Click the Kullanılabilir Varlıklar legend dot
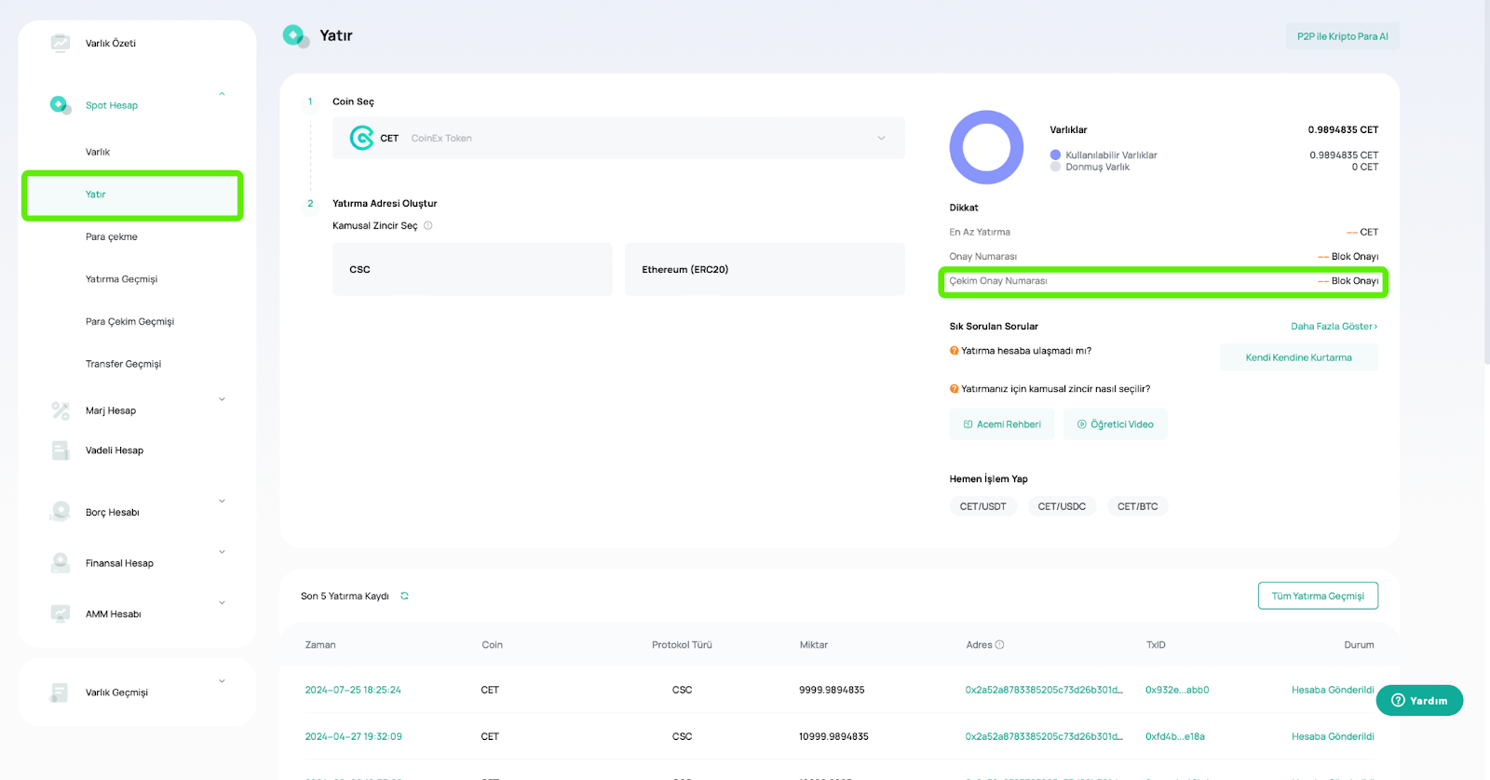 point(1055,155)
